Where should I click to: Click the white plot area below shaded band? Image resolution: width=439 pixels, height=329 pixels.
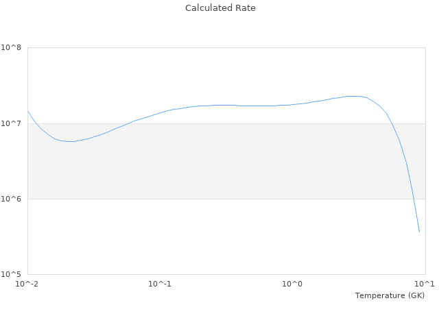pos(206,236)
